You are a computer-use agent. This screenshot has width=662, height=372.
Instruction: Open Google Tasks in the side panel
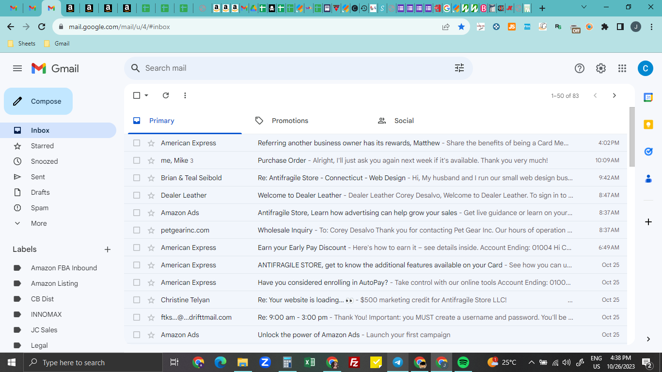point(648,152)
